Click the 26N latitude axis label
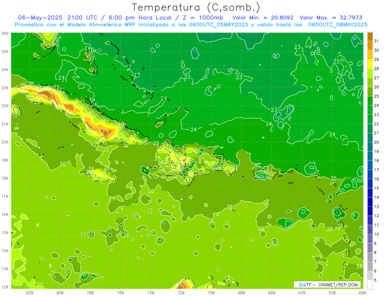The width and height of the screenshot is (385, 297). tap(5, 33)
